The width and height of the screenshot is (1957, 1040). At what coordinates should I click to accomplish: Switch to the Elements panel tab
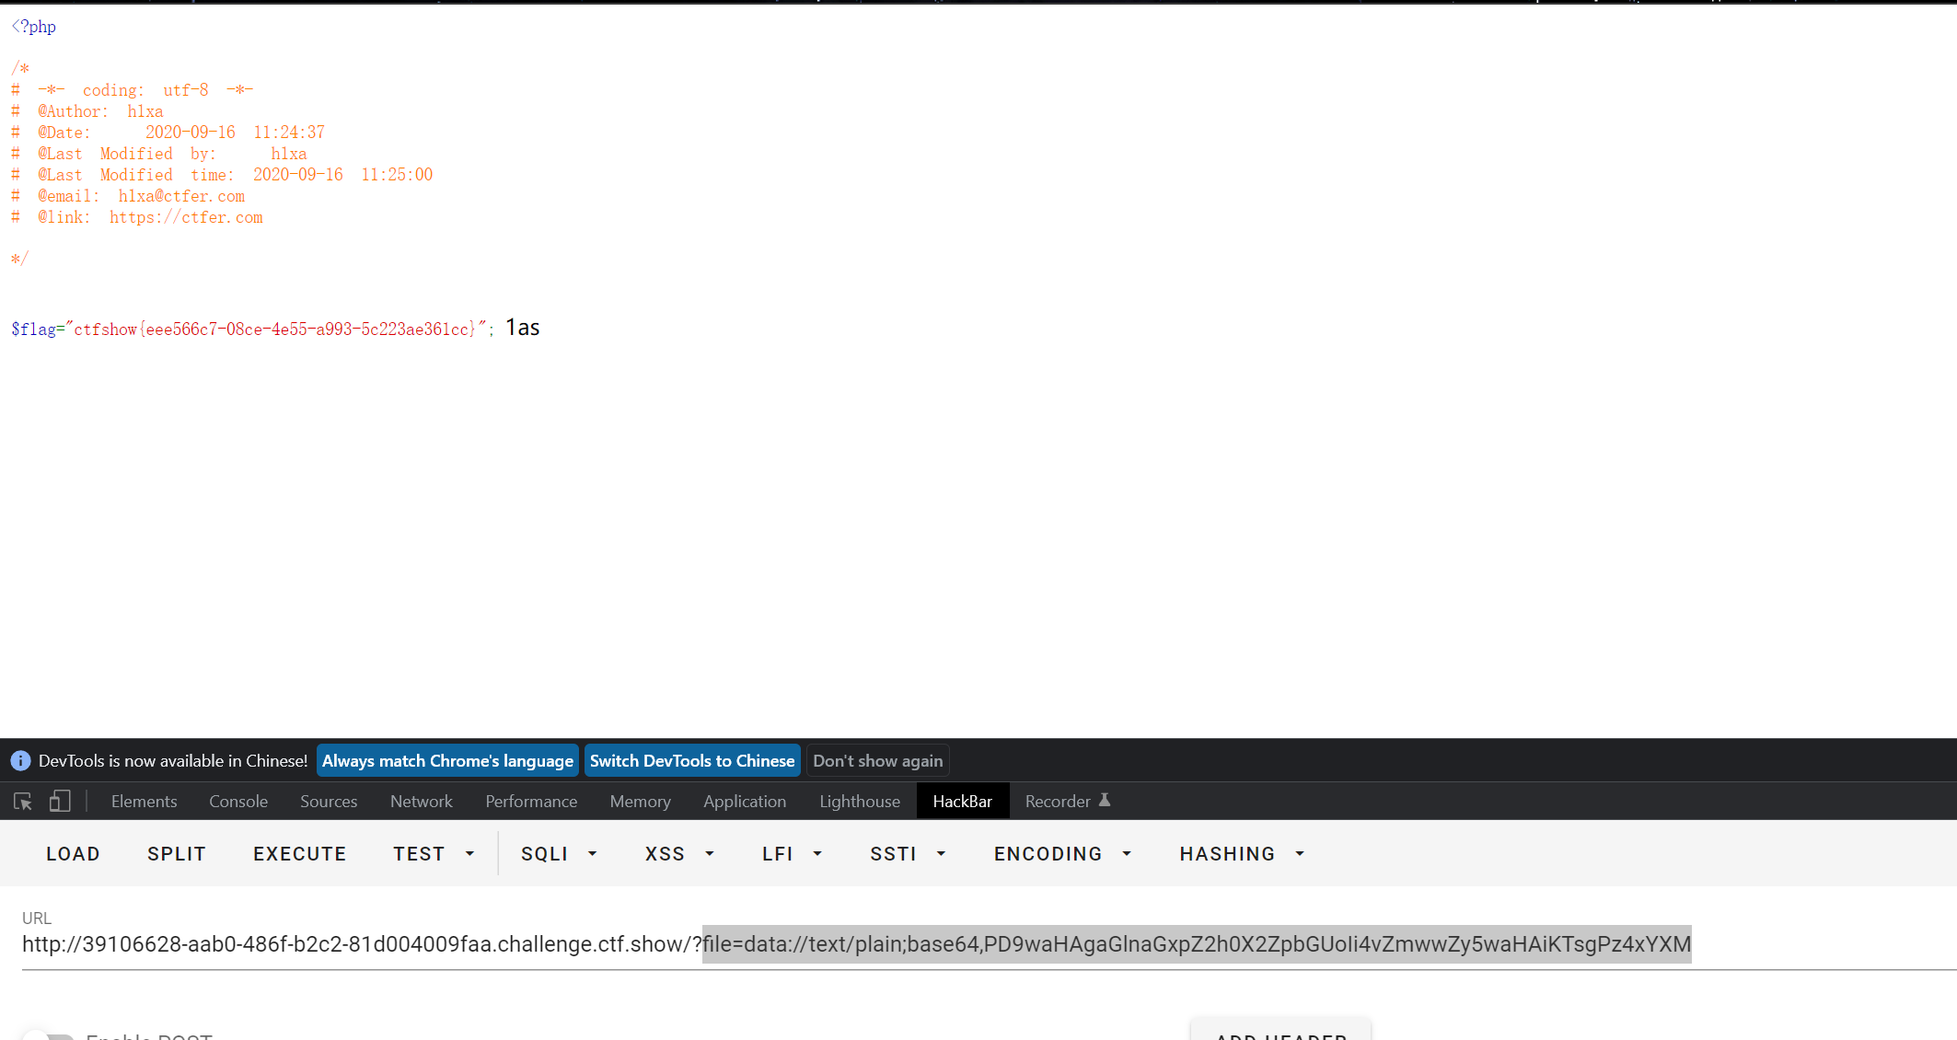click(144, 801)
